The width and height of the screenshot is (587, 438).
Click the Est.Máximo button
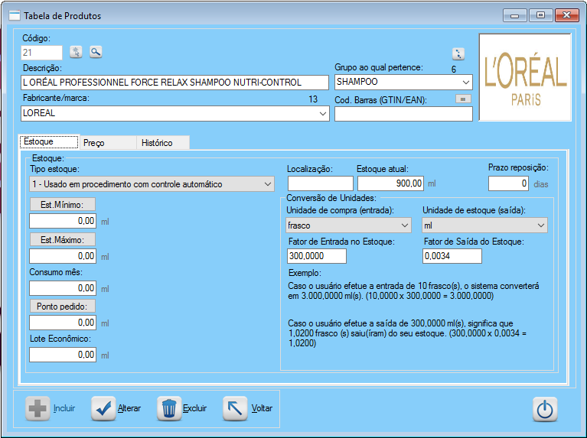pos(62,240)
